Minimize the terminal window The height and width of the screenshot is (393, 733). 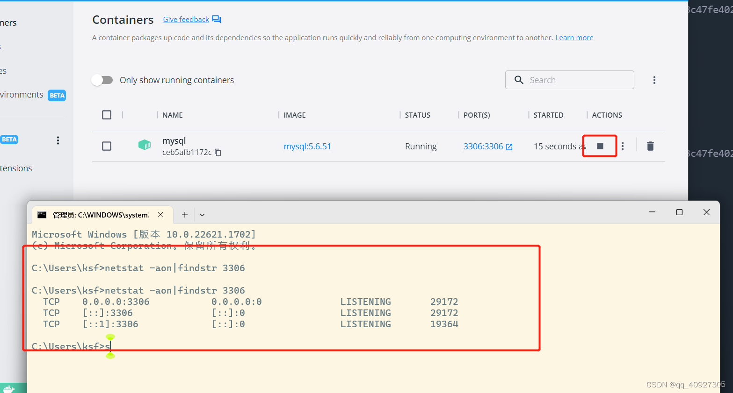click(652, 212)
